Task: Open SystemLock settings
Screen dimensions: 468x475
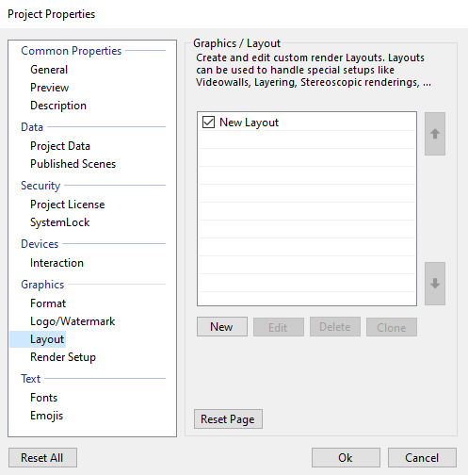Action: coord(60,222)
